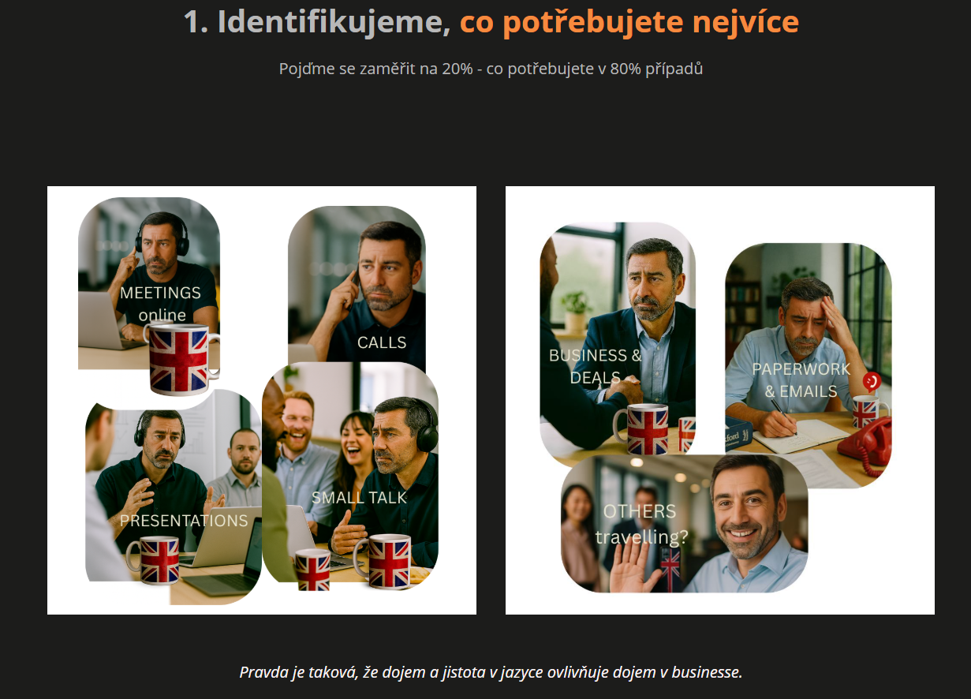Viewport: 971px width, 699px height.
Task: Click the orange heading text "co potřebujete nejvíce"
Action: (x=629, y=23)
